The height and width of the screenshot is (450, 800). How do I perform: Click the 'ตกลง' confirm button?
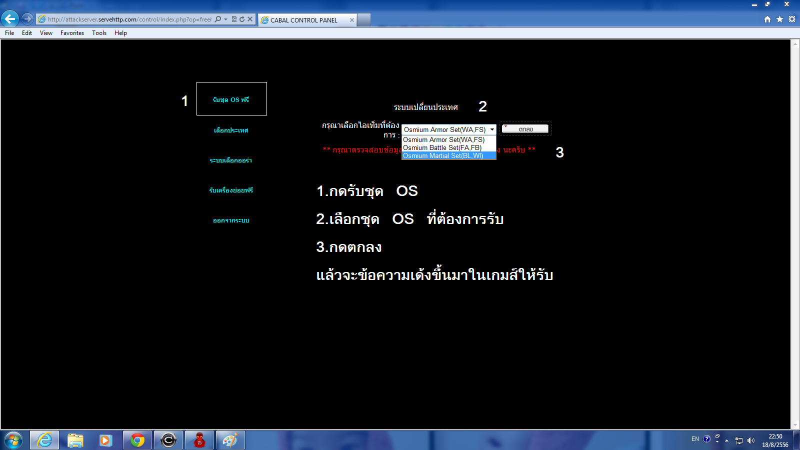pos(525,129)
